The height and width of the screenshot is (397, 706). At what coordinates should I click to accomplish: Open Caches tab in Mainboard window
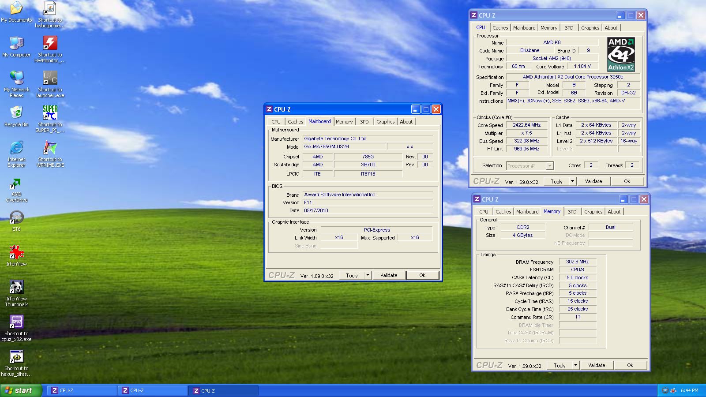point(295,122)
